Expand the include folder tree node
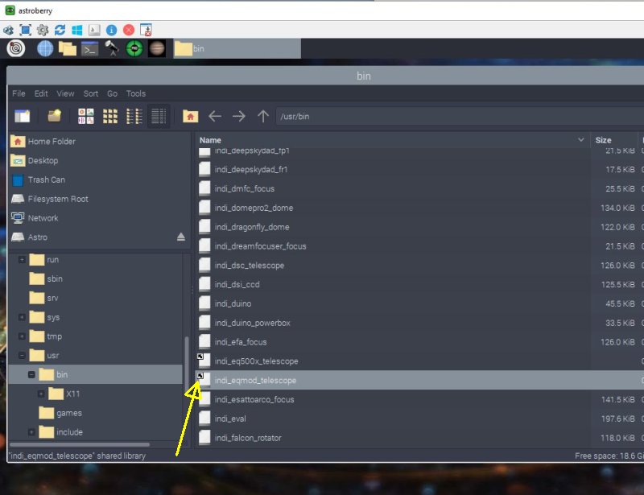Viewport: 644px width, 495px height. (31, 432)
